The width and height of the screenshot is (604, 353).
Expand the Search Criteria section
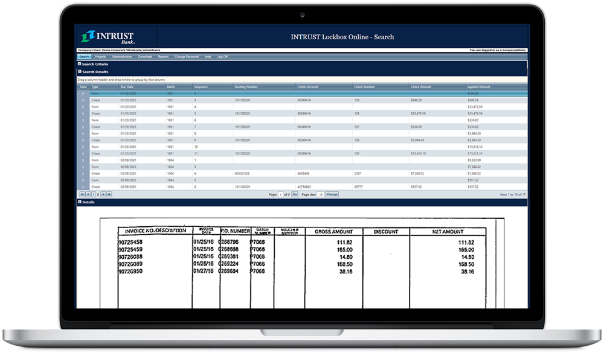(x=80, y=64)
